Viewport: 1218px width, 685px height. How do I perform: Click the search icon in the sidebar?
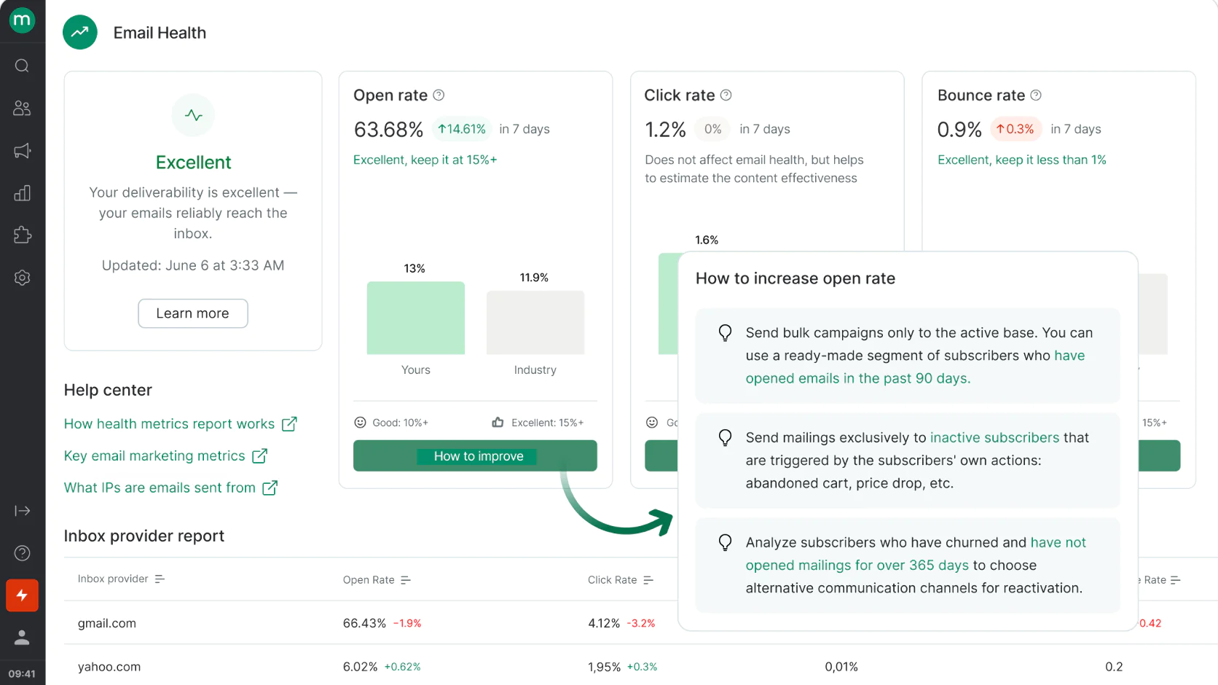coord(22,66)
